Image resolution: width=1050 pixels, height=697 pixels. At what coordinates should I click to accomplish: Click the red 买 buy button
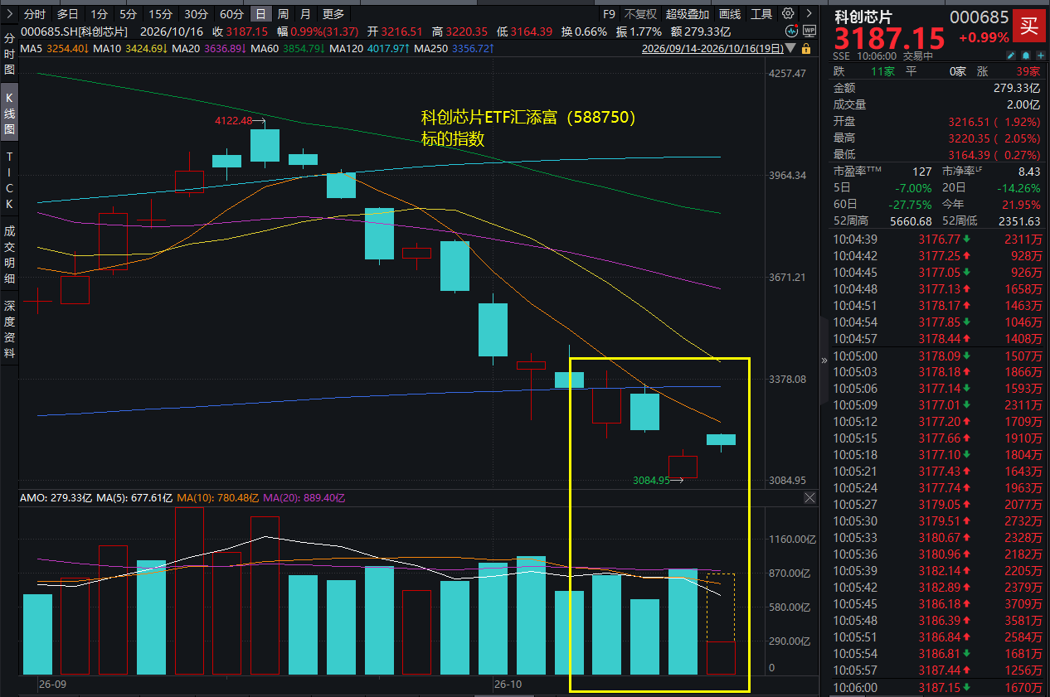(x=1028, y=25)
